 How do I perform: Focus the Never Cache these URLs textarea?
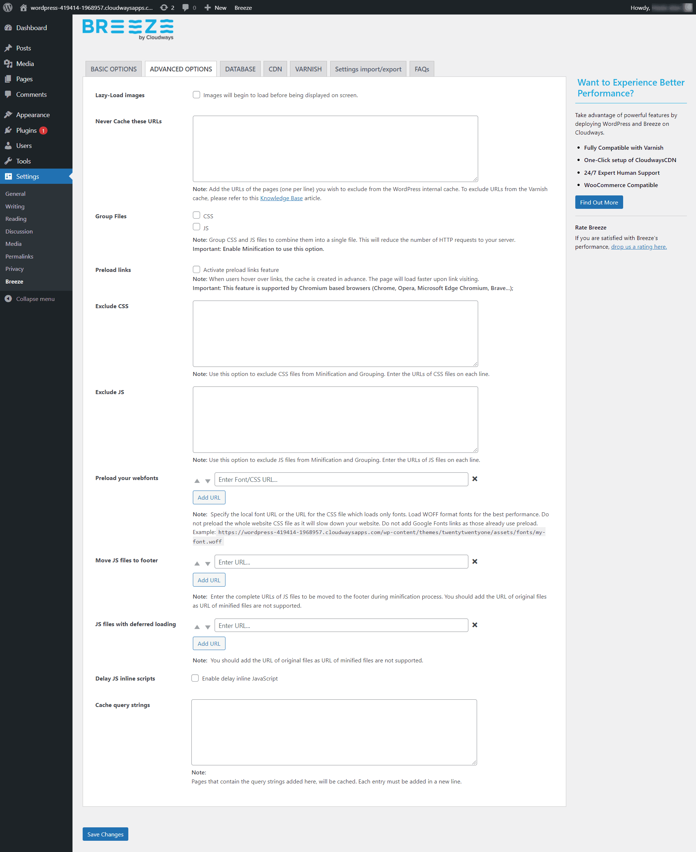[335, 148]
